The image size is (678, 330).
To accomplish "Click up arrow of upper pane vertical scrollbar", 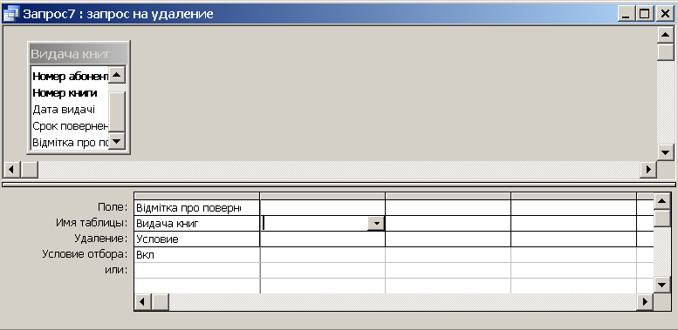I will click(666, 35).
